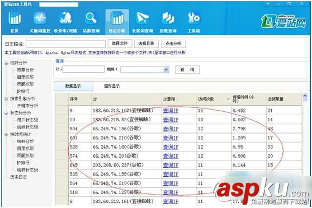Sort by the IP column header
The width and height of the screenshot is (312, 208).
point(126,99)
